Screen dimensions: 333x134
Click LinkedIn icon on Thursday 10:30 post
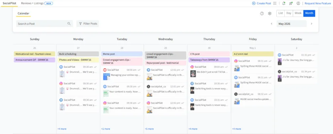(192, 83)
